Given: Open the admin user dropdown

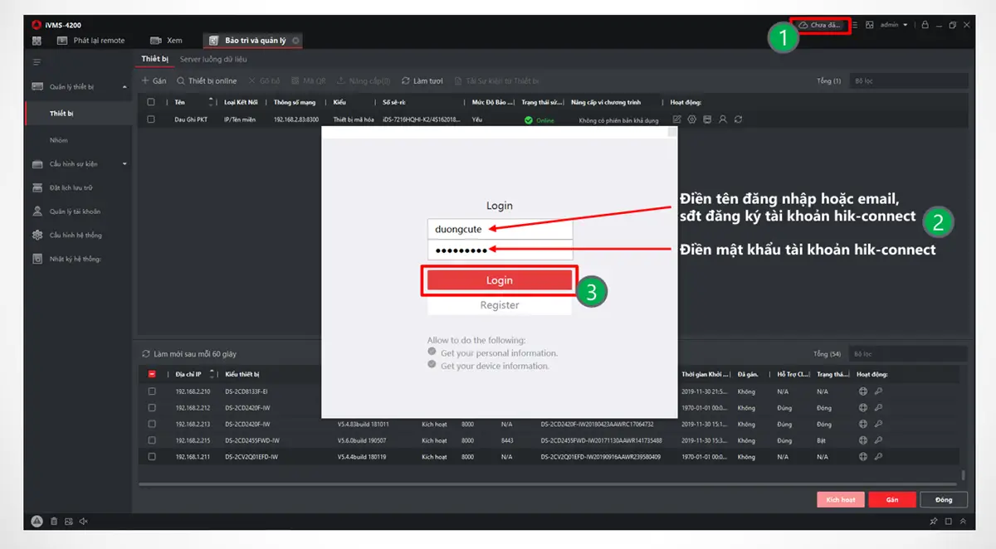Looking at the screenshot, I should tap(893, 26).
